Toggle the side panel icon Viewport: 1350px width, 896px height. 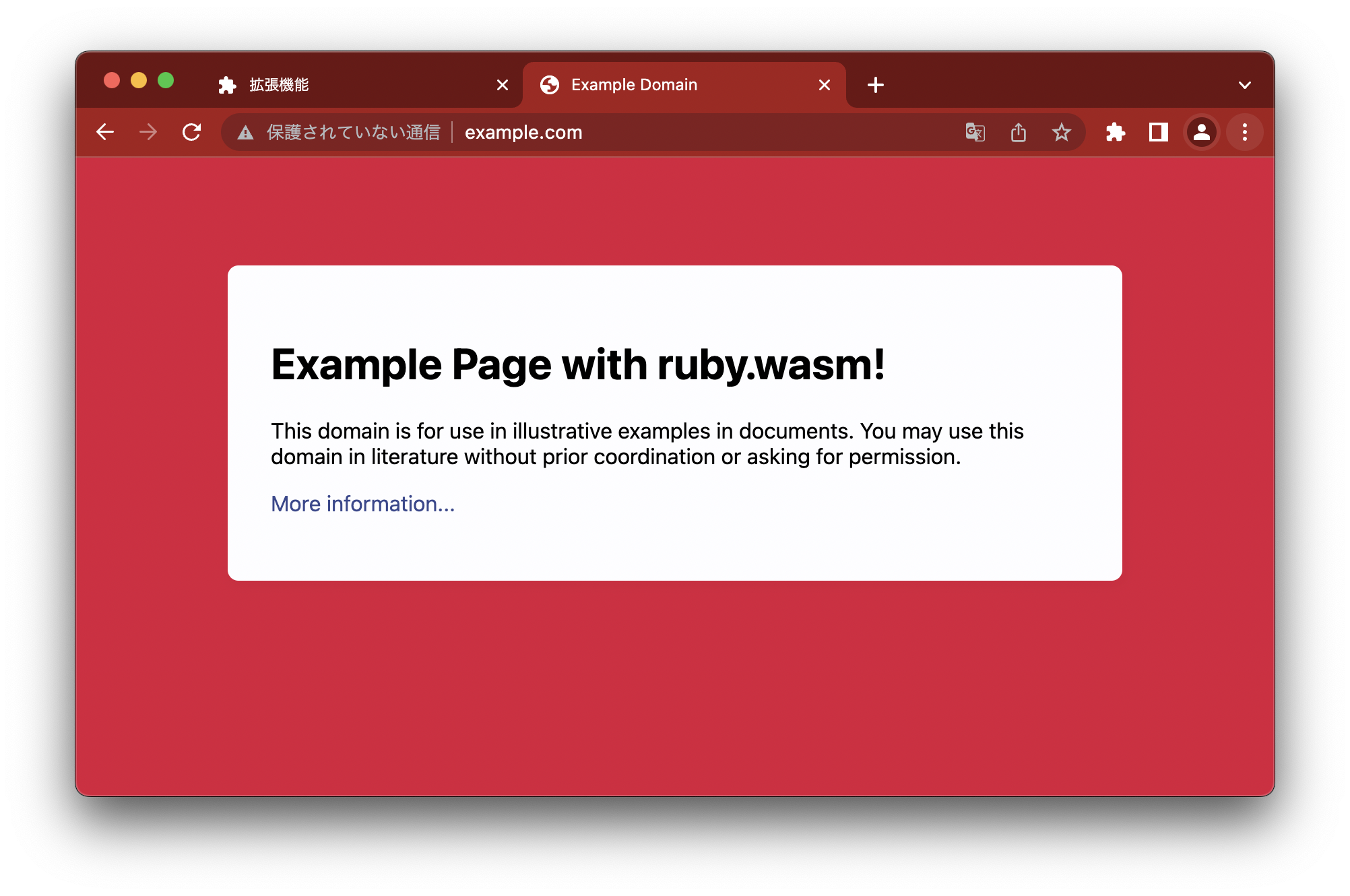[1159, 132]
